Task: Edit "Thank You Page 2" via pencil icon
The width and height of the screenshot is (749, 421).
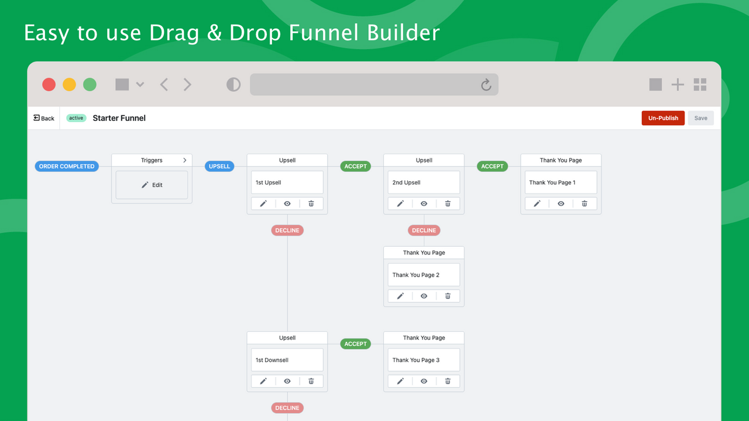Action: point(400,295)
